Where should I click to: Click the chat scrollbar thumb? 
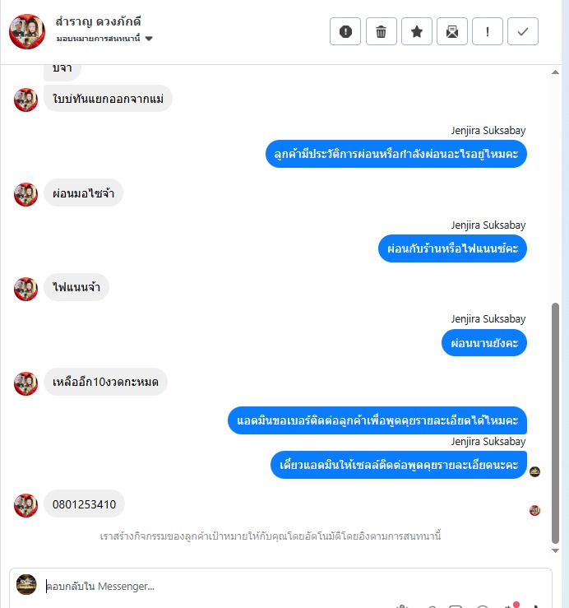pyautogui.click(x=556, y=423)
